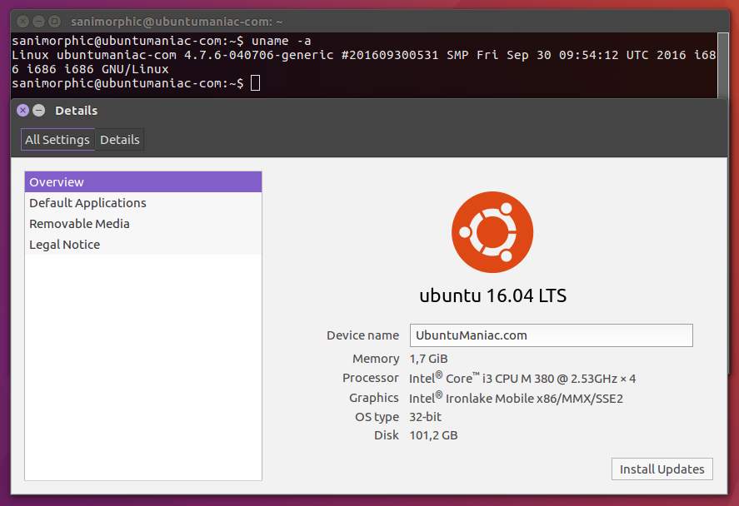Edit the Device name field
The height and width of the screenshot is (506, 739).
click(x=551, y=335)
